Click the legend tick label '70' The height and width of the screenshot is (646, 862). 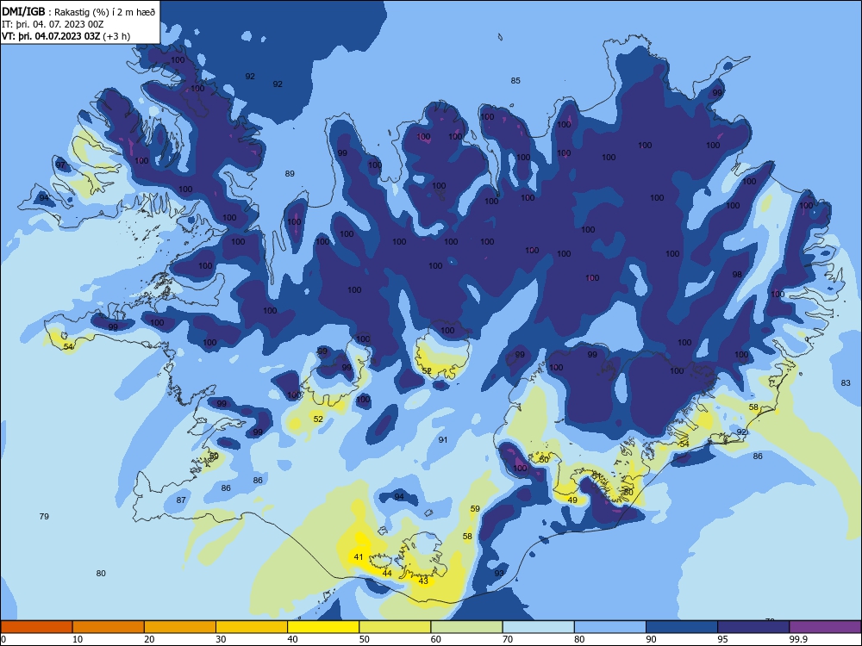click(508, 639)
